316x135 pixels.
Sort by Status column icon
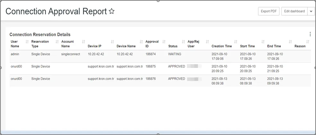tap(183, 42)
